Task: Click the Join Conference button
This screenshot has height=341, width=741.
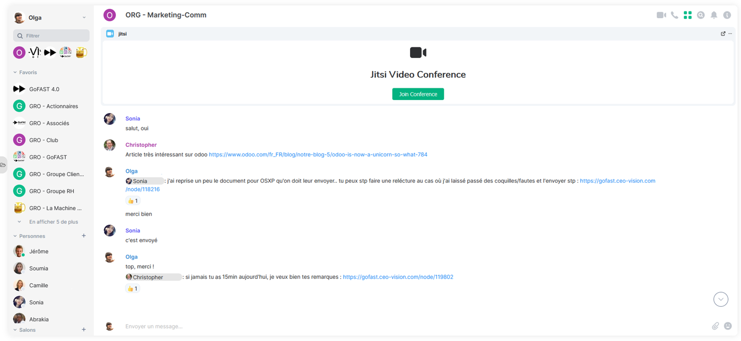Action: pos(418,94)
